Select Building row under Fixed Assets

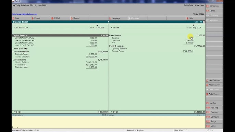pyautogui.click(x=152, y=38)
